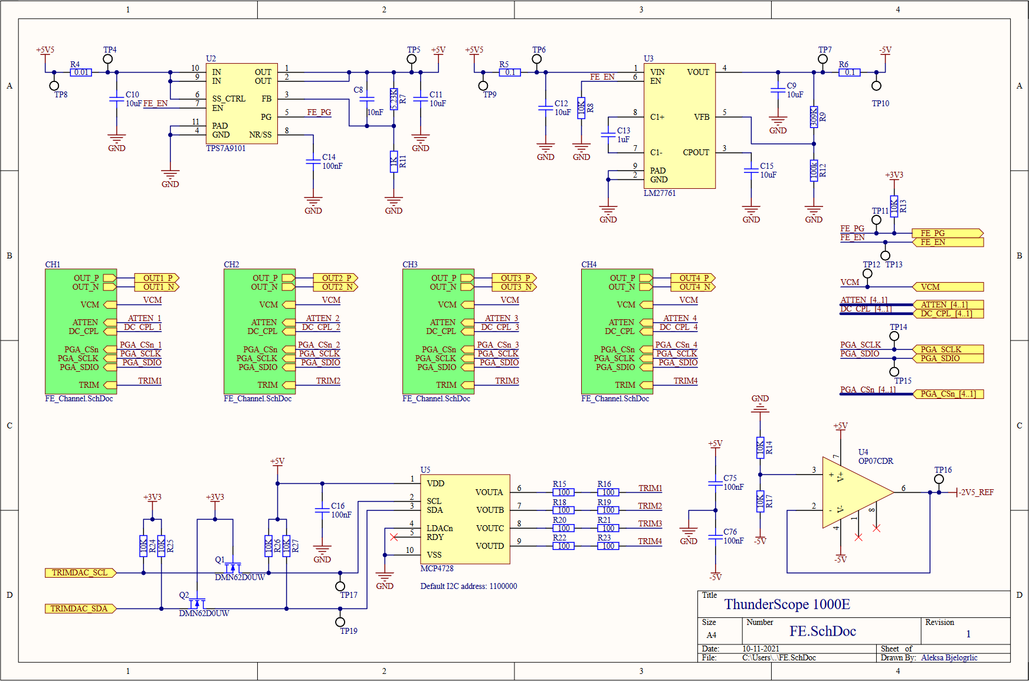
Task: Click the PGA_CSn_[4..1] bus port
Action: 948,394
